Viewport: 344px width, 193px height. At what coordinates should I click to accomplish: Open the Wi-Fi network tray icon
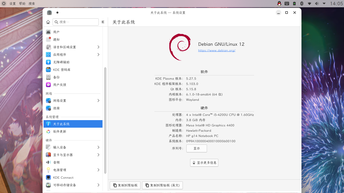[309, 4]
